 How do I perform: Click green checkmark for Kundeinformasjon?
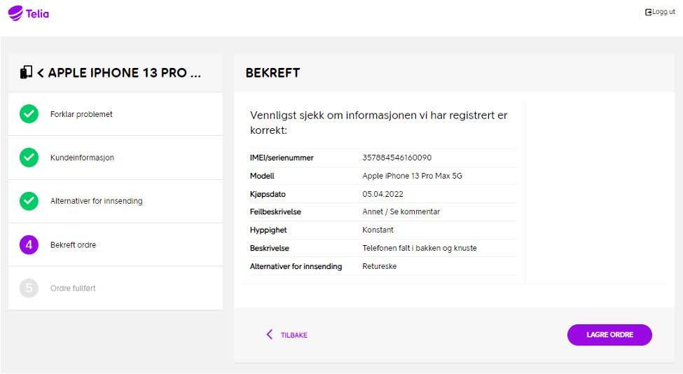(x=29, y=157)
